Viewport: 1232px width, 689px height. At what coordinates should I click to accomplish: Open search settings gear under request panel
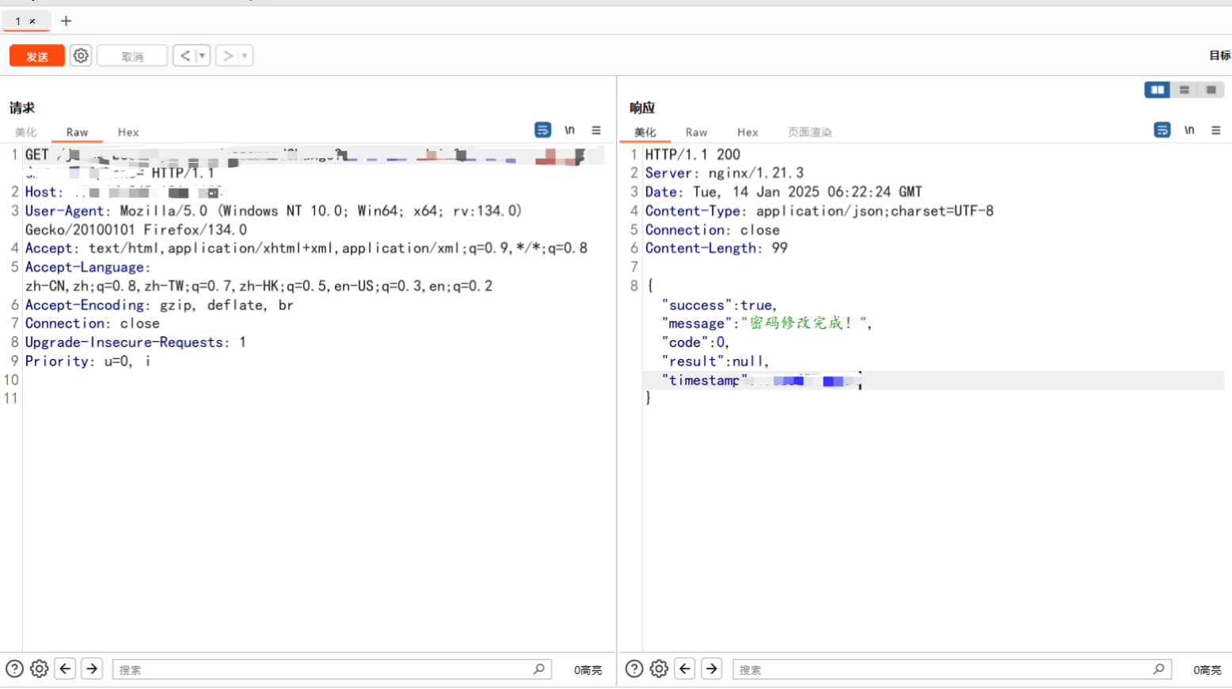(x=40, y=669)
